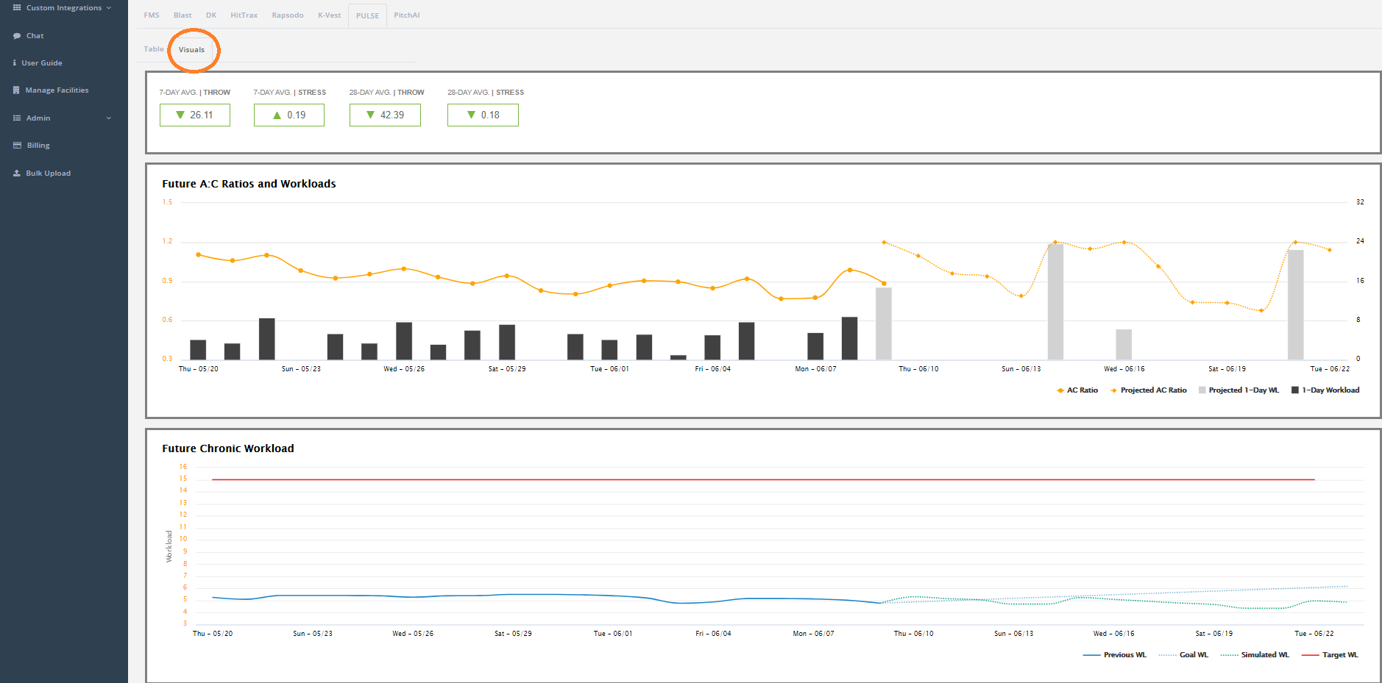Click the Custom Integrations grid icon
This screenshot has height=683, width=1382.
click(x=17, y=8)
